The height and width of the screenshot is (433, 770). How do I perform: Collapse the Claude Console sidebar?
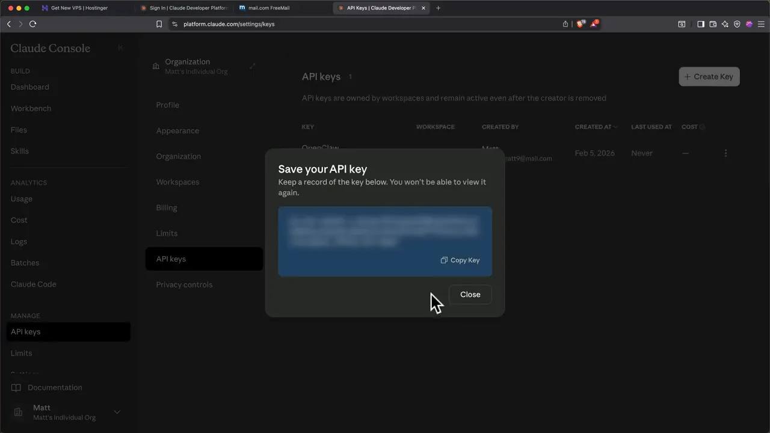coord(121,48)
